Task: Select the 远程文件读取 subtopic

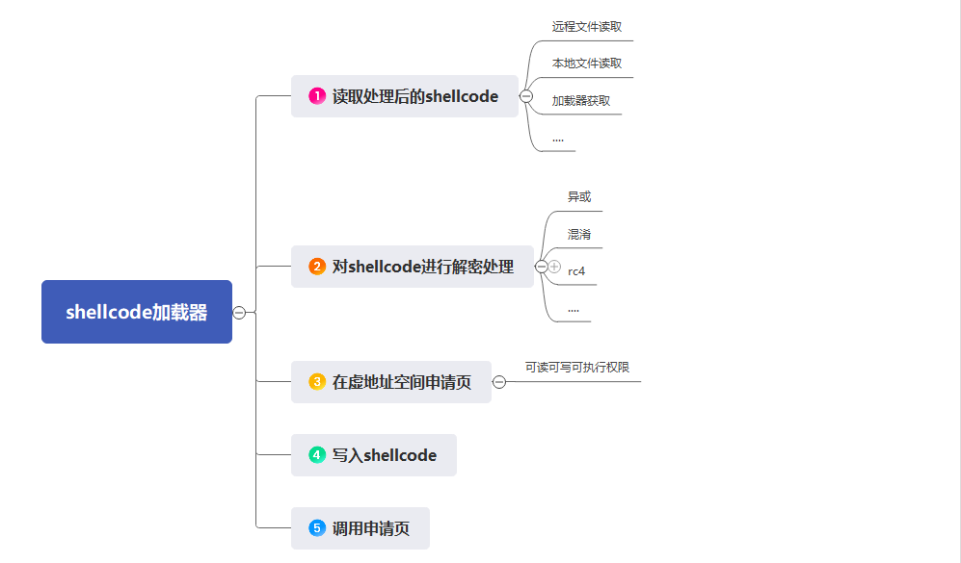Action: pyautogui.click(x=587, y=26)
